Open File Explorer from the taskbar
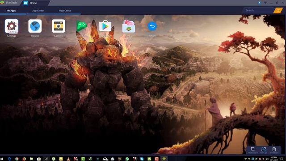The image size is (286, 161). pyautogui.click(x=31, y=159)
